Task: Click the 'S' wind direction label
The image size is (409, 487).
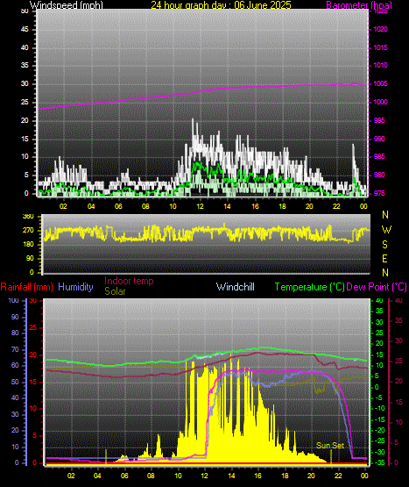Action: pyautogui.click(x=384, y=245)
